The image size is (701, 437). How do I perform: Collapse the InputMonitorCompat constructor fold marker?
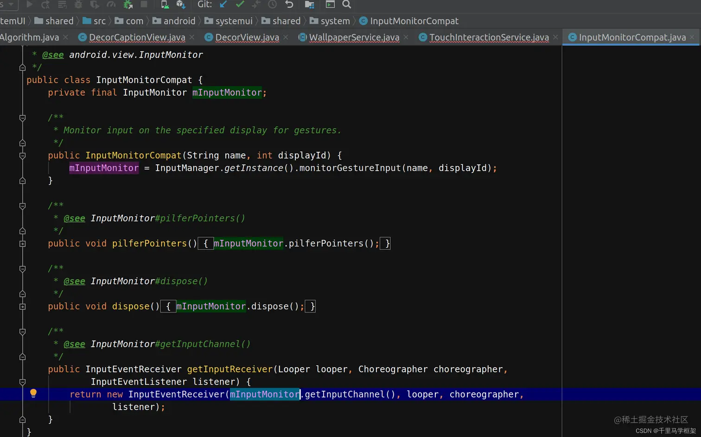(x=22, y=156)
